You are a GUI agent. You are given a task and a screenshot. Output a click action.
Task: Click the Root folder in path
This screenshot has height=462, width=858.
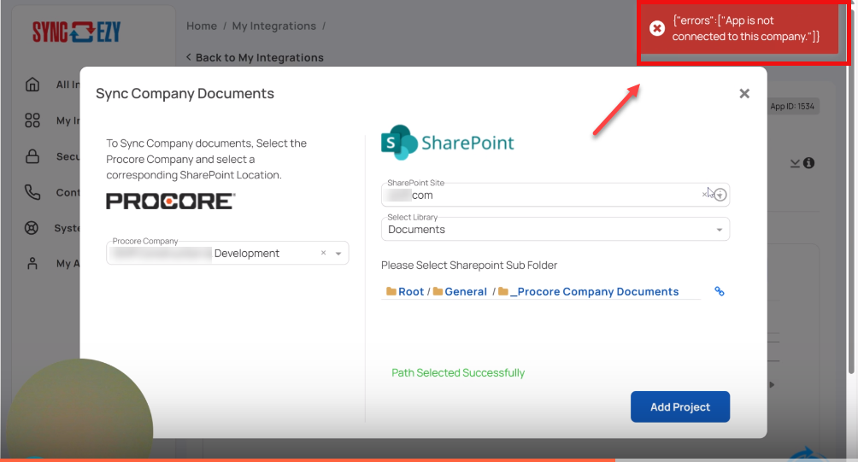405,291
